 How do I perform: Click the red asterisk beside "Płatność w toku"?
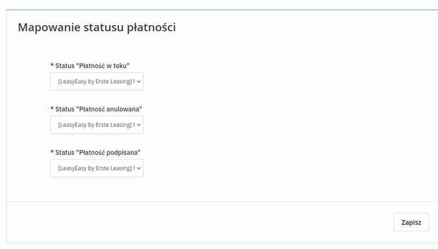pyautogui.click(x=52, y=65)
